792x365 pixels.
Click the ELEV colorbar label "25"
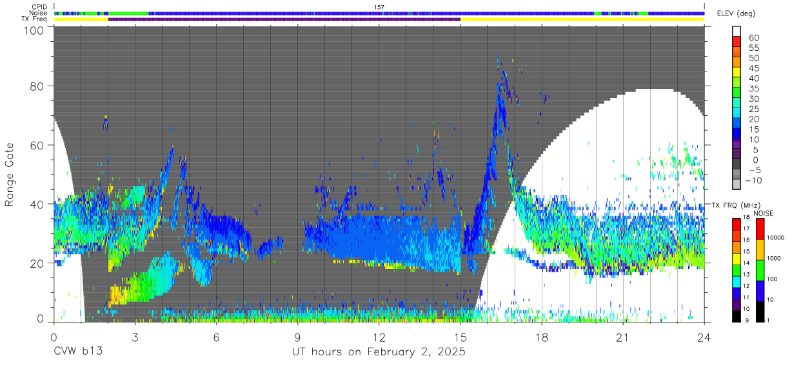753,109
